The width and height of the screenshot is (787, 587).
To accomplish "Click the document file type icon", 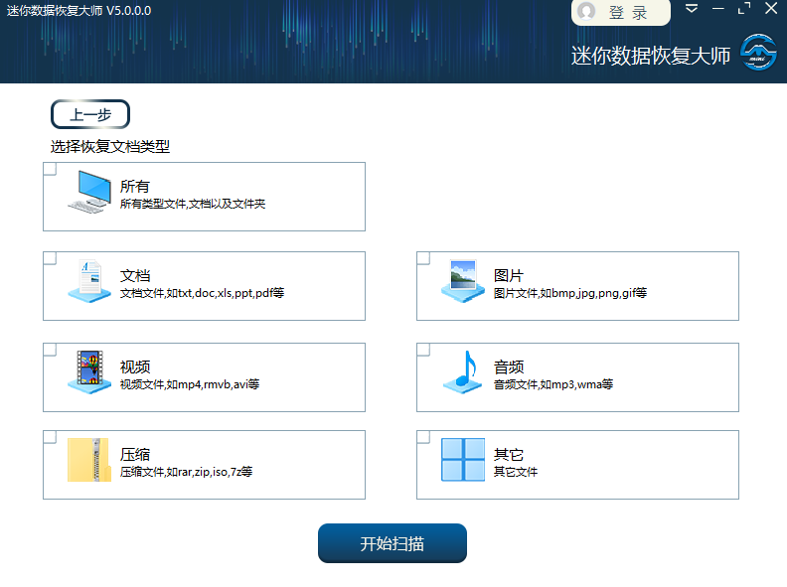I will [89, 281].
